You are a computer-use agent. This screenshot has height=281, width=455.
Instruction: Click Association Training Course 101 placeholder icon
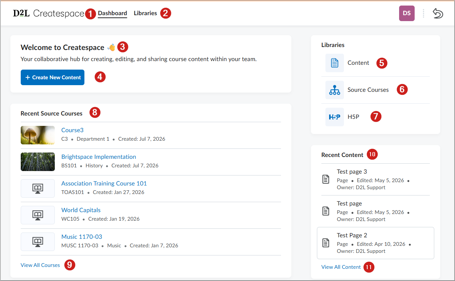(38, 188)
